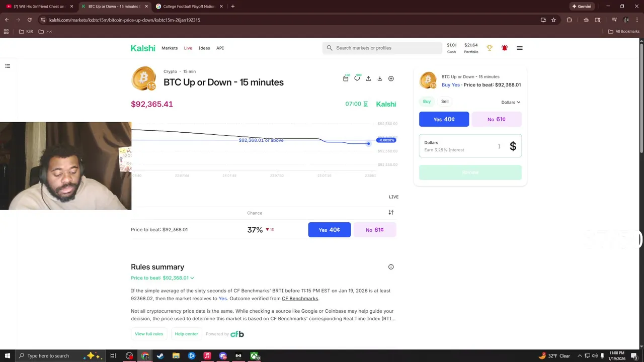Bookmark this page with the star icon
Viewport: 644px width, 362px height.
[553, 20]
